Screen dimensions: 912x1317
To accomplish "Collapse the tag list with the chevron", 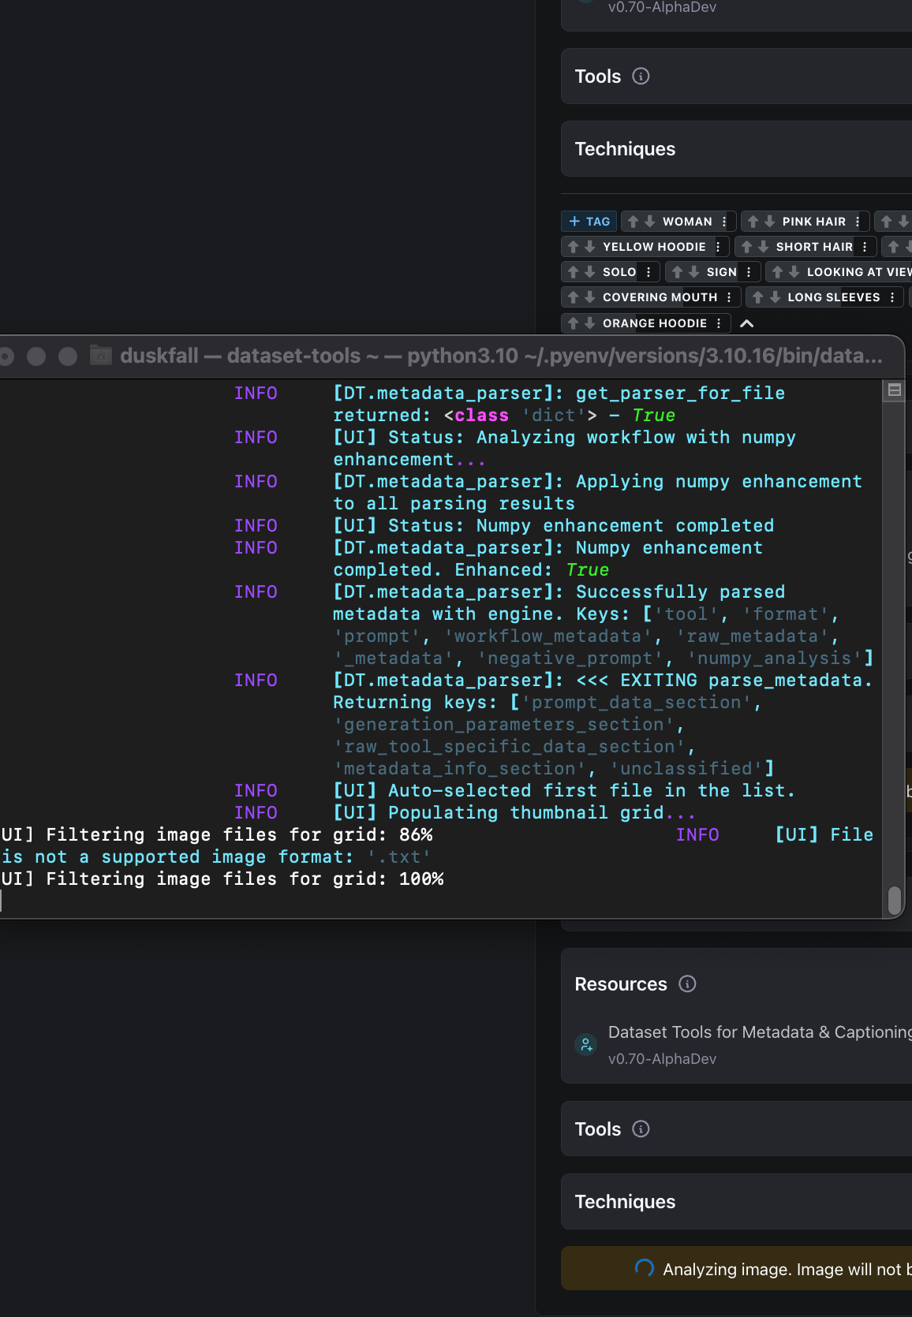I will click(747, 323).
